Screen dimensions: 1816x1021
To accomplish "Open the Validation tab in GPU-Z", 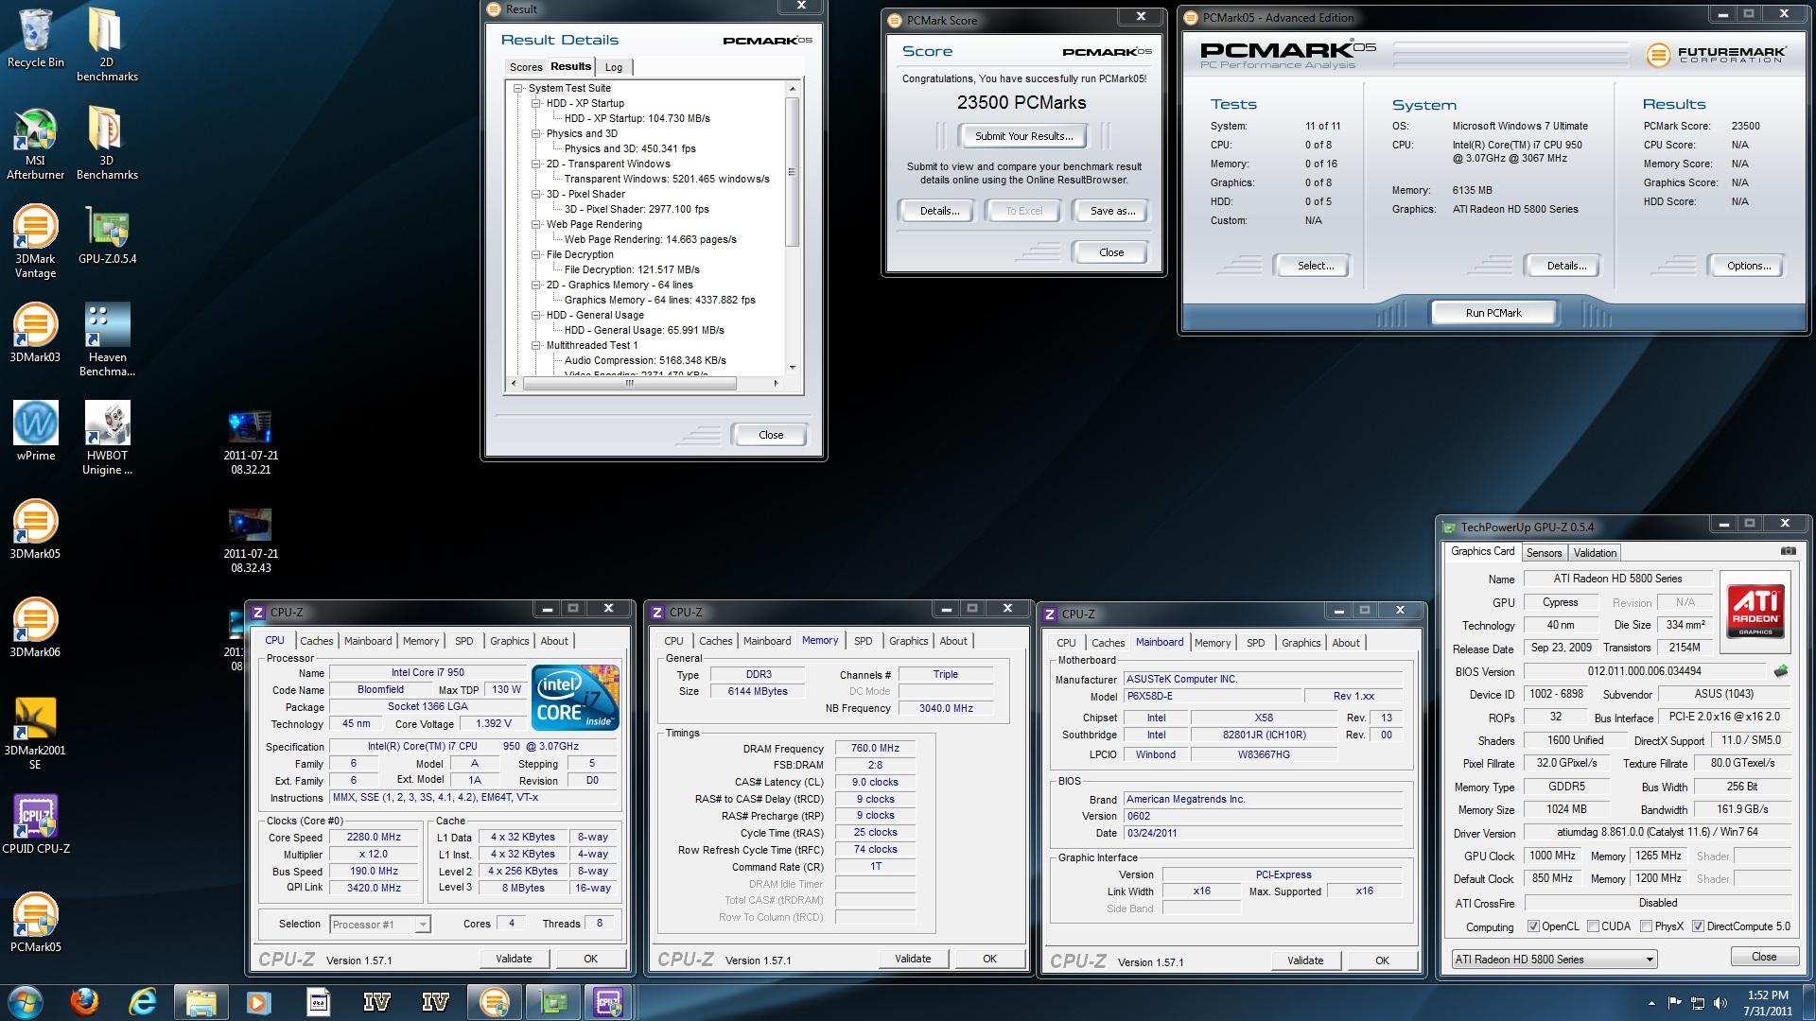I will [x=1595, y=553].
